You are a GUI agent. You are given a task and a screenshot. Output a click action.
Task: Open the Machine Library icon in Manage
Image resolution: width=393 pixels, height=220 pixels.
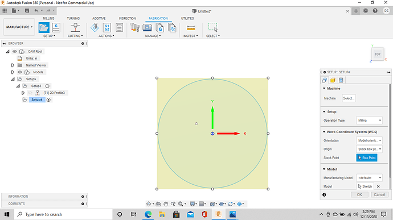click(147, 27)
